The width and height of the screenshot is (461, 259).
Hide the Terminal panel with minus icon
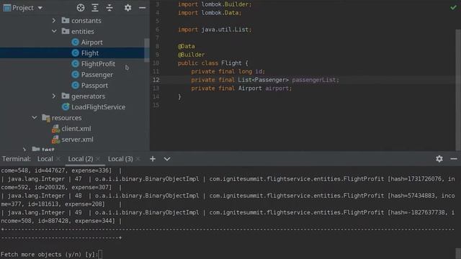[x=454, y=159]
